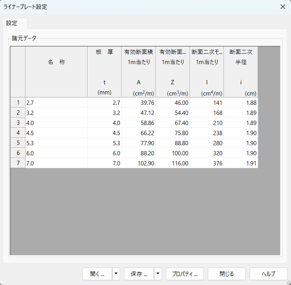Open ヘルプ for this dialog

pos(268,274)
